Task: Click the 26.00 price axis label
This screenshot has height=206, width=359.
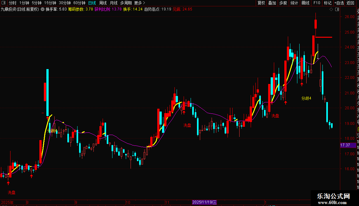Action: coord(349,17)
